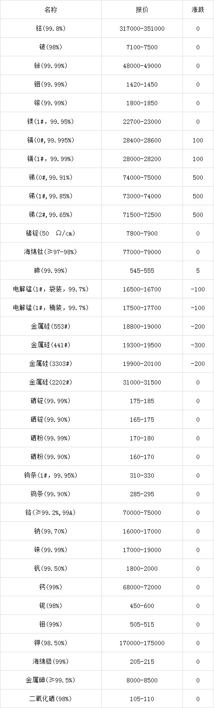Select 电解锰(1#, 袋装, 99.7%) cell

pos(51,289)
